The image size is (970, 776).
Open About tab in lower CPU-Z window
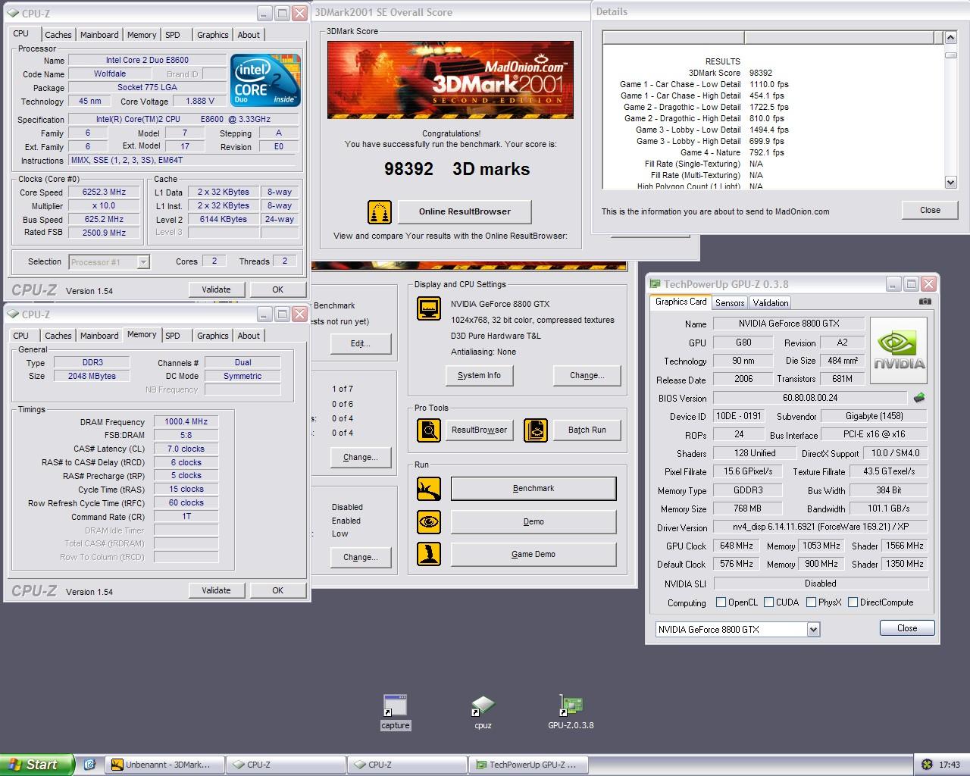249,336
